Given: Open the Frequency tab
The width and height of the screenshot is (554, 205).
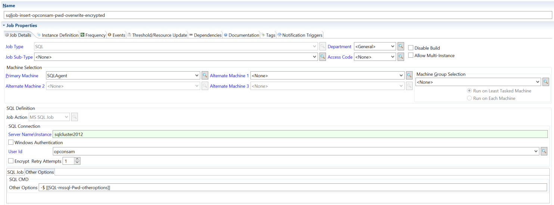Looking at the screenshot, I should tap(93, 35).
